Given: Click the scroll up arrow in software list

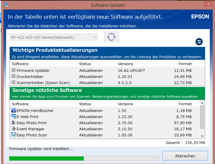Looking at the screenshot, I should tap(202, 104).
